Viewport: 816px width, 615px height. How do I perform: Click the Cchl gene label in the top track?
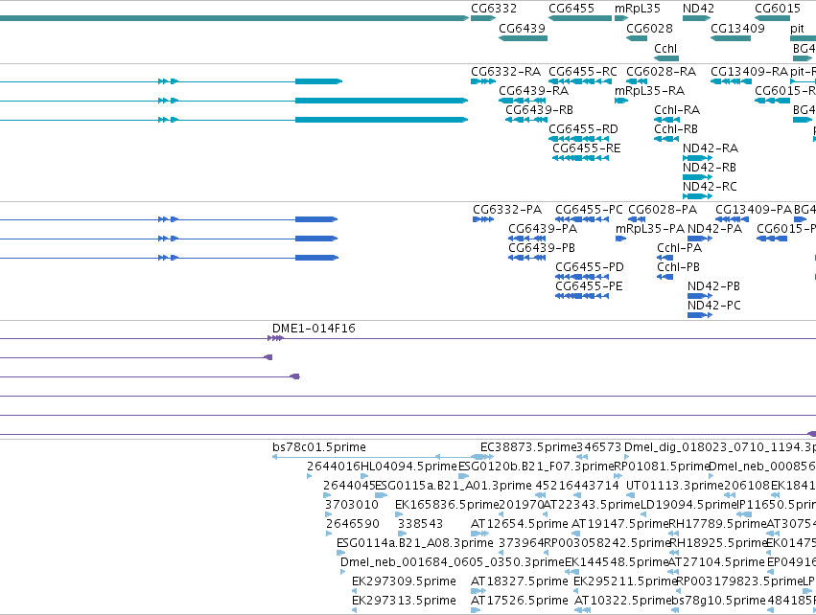pos(666,48)
